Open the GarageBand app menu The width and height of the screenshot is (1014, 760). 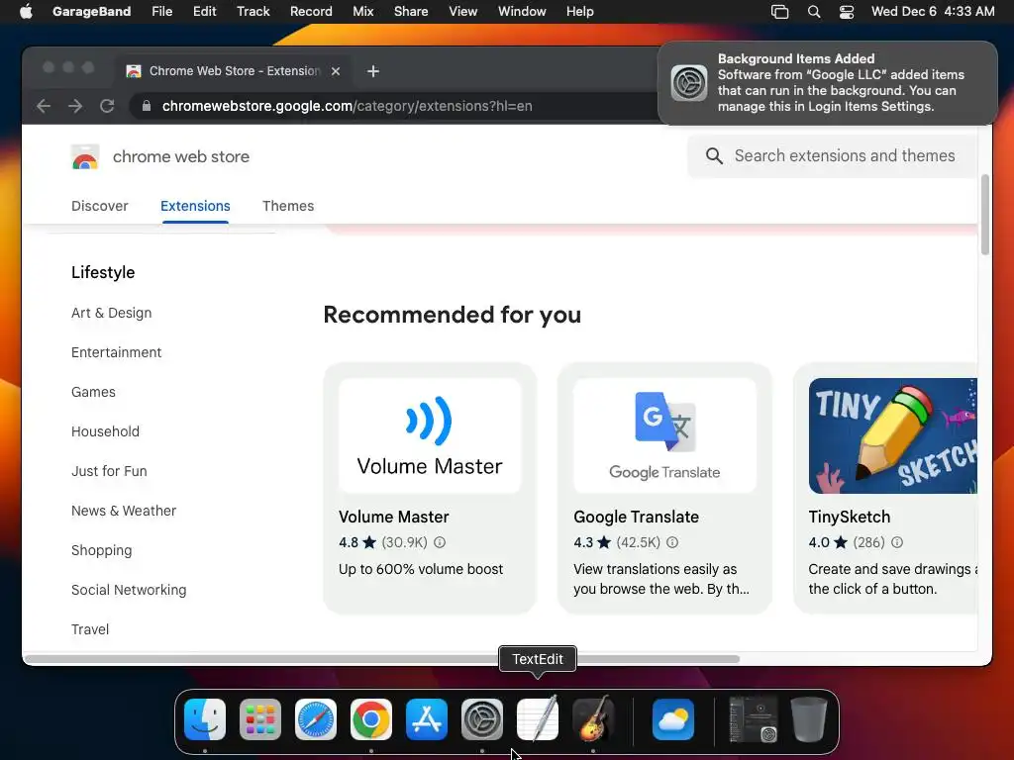[x=91, y=12]
